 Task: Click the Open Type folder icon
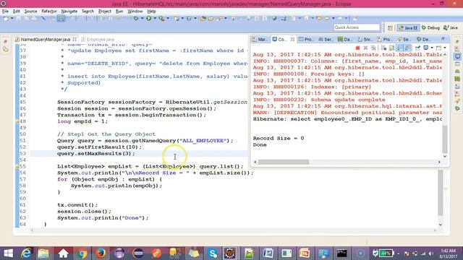pos(203,18)
